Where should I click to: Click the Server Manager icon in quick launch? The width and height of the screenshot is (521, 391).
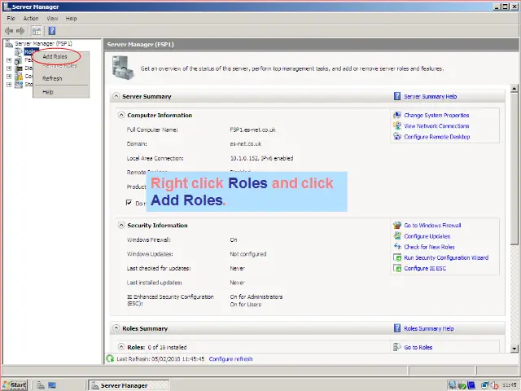41,385
